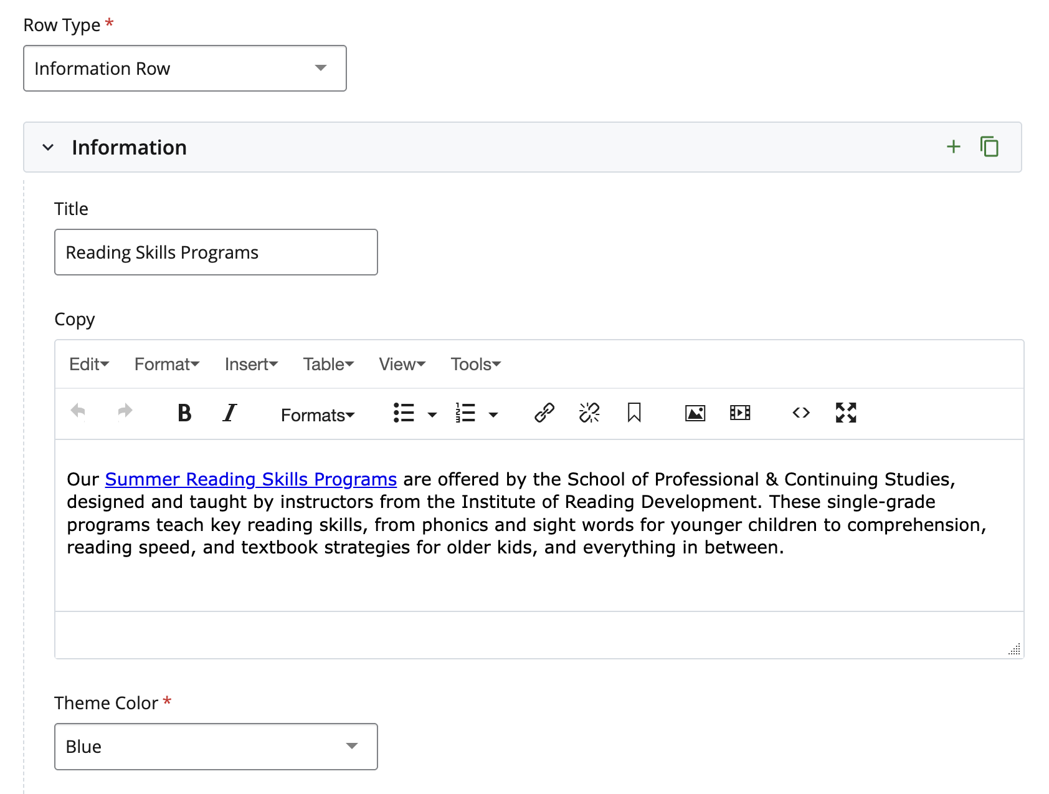The width and height of the screenshot is (1049, 794).
Task: Collapse the Information section
Action: coord(49,147)
